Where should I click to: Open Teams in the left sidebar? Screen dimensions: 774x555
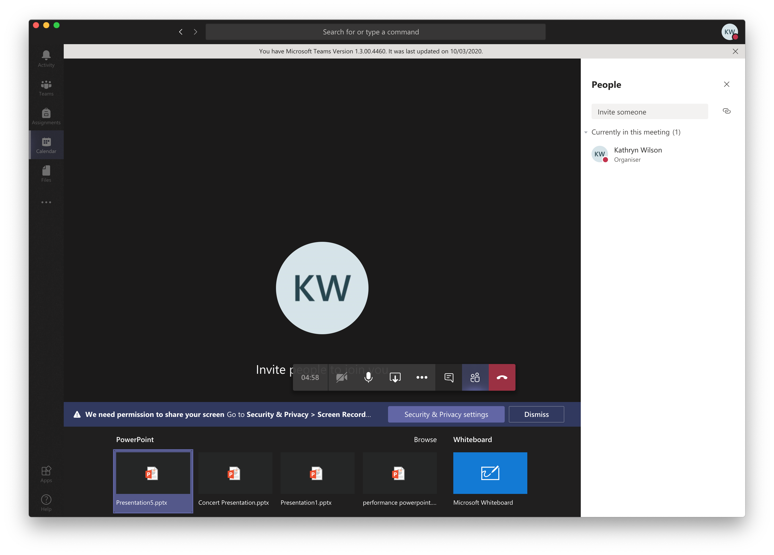(46, 88)
